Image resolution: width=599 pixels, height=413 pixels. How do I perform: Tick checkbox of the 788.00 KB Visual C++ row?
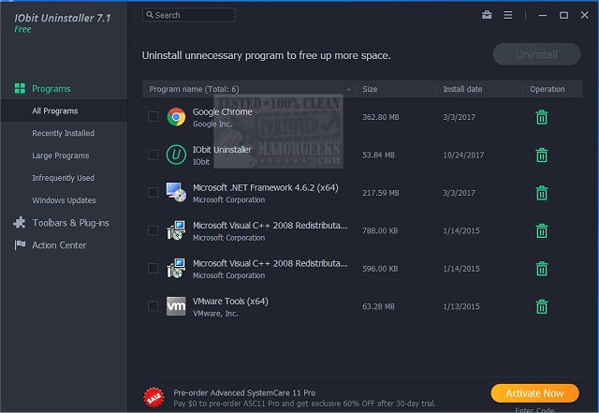153,230
